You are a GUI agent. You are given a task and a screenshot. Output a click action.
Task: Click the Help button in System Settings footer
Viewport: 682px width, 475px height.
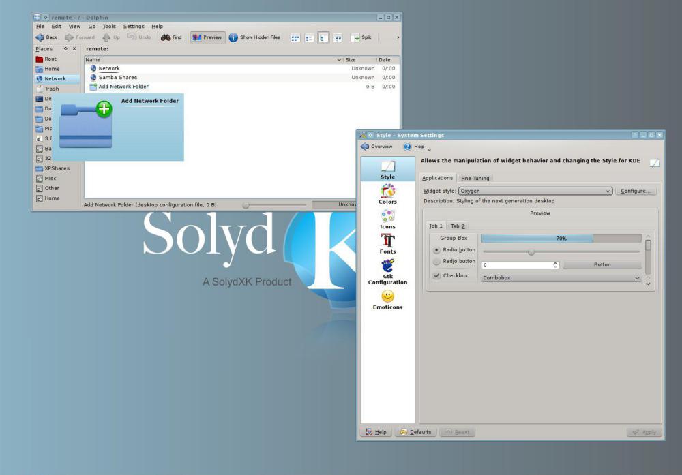[376, 432]
